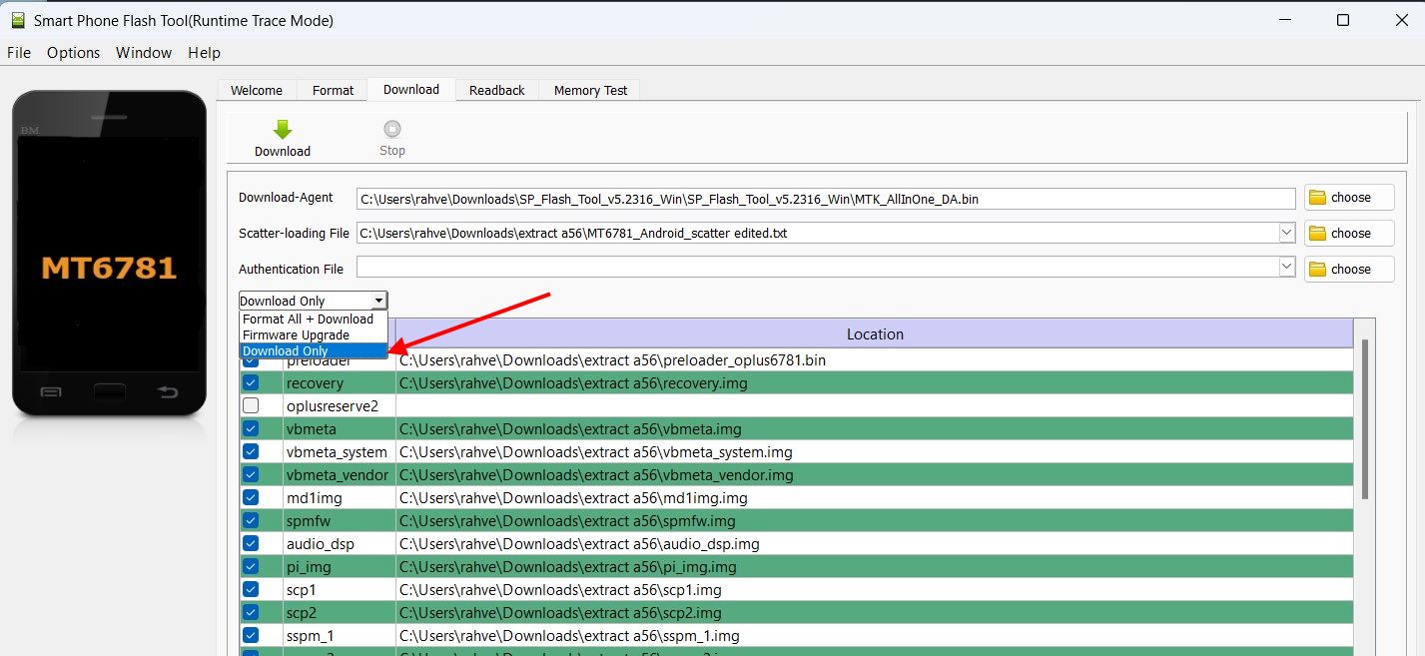Expand the Scatter-loading File dropdown arrow
Viewport: 1425px width, 656px height.
[1287, 234]
